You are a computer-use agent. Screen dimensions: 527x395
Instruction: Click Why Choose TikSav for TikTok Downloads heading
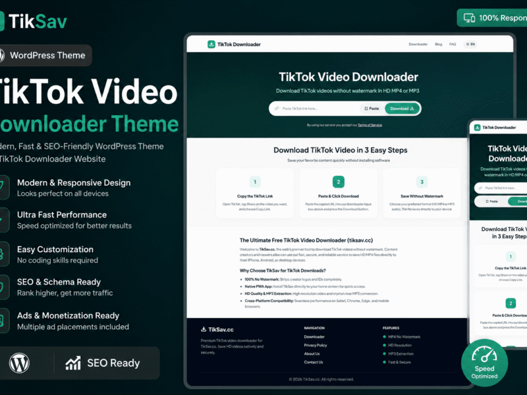click(283, 271)
